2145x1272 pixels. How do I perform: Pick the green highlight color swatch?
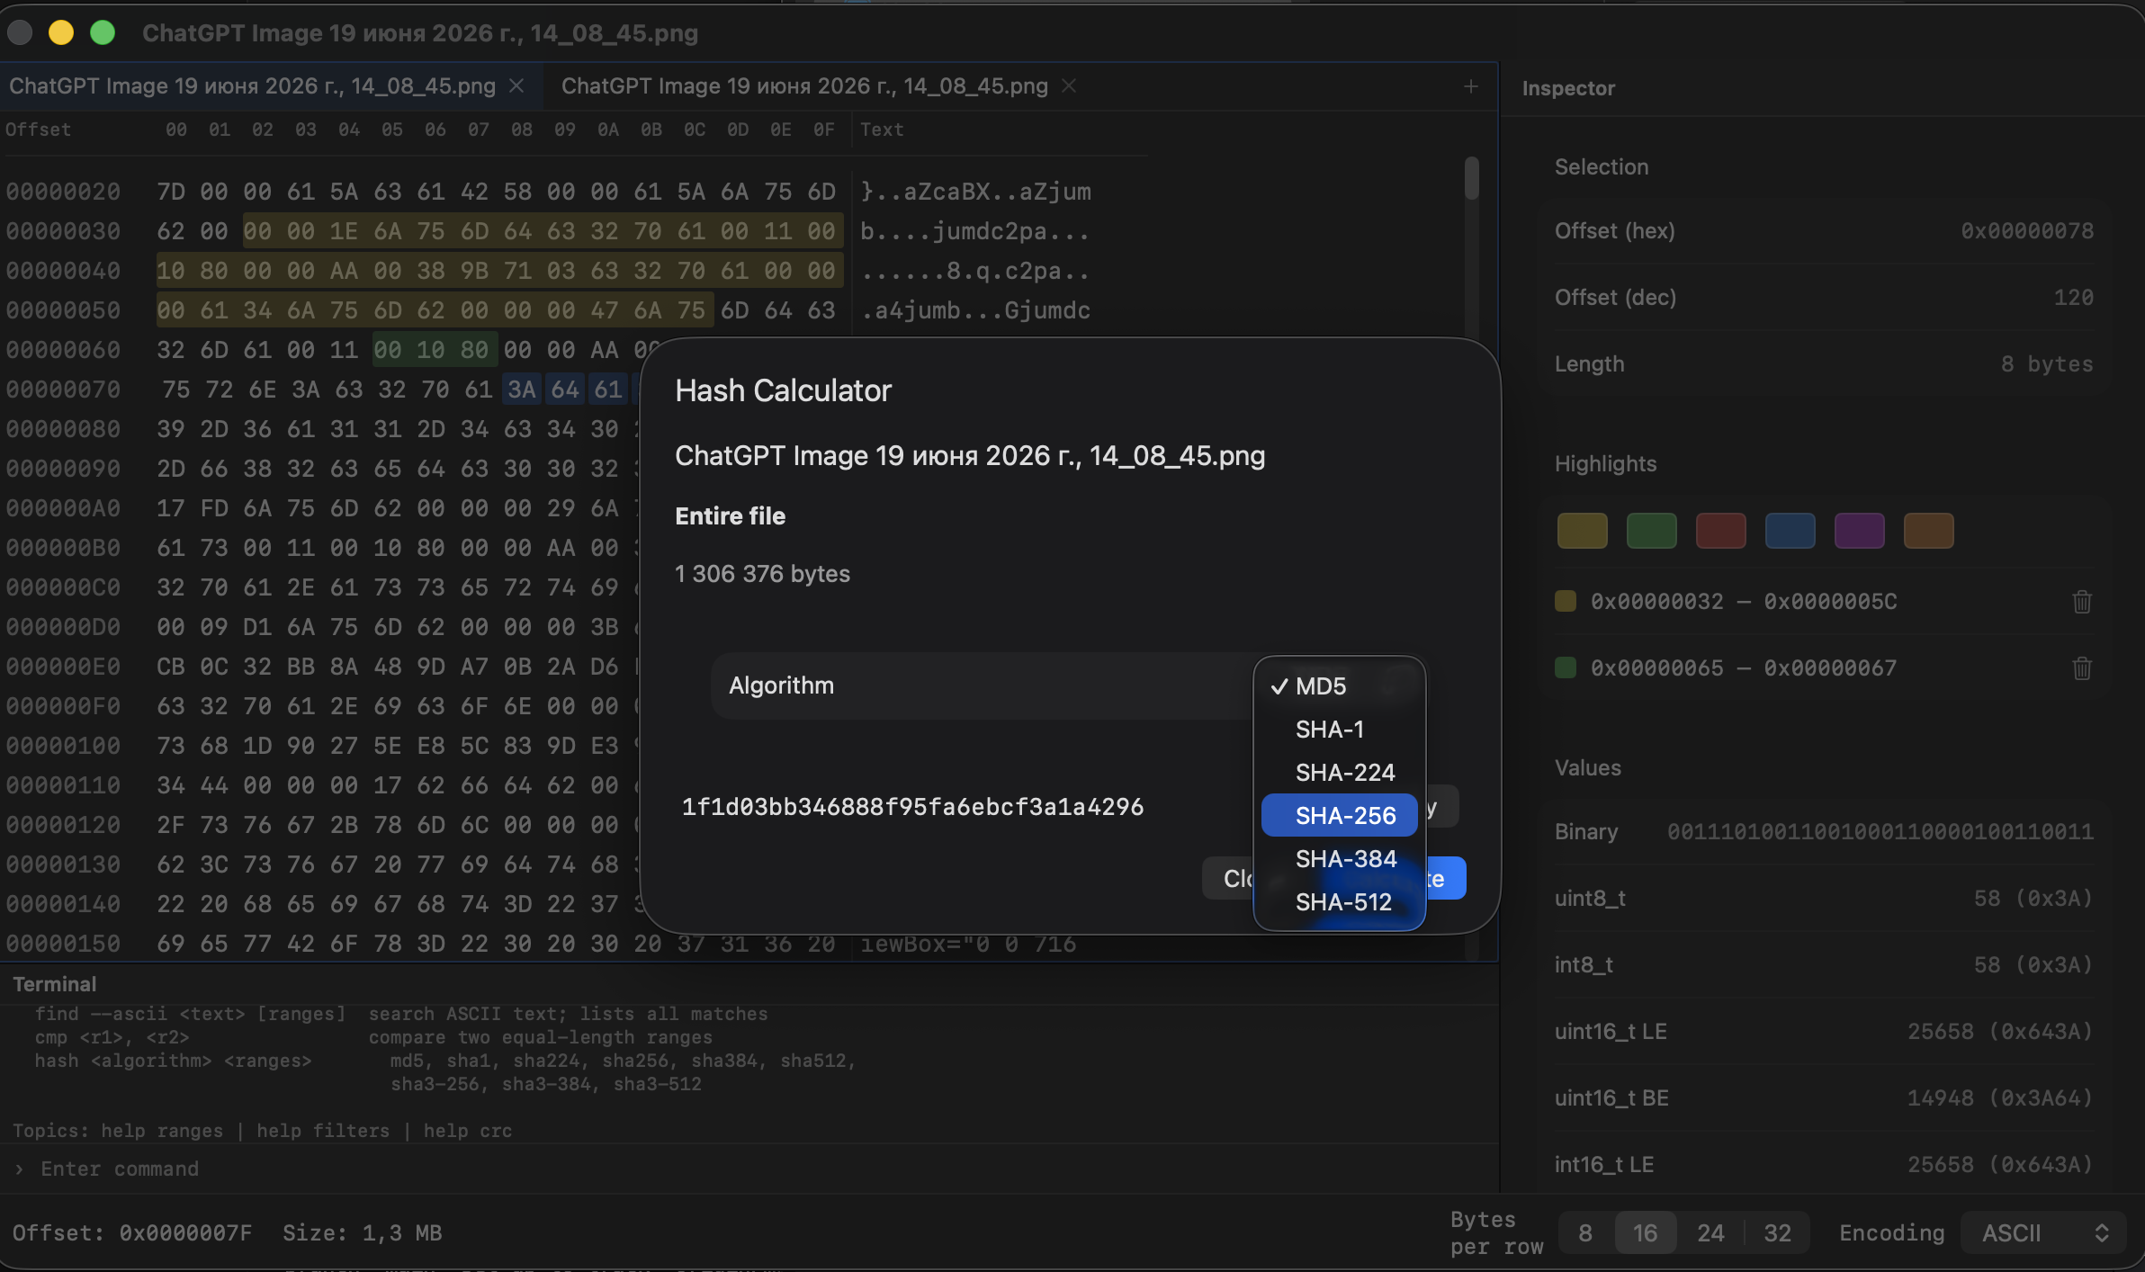[1652, 531]
